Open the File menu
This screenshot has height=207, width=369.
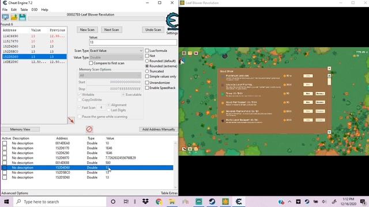click(x=5, y=10)
